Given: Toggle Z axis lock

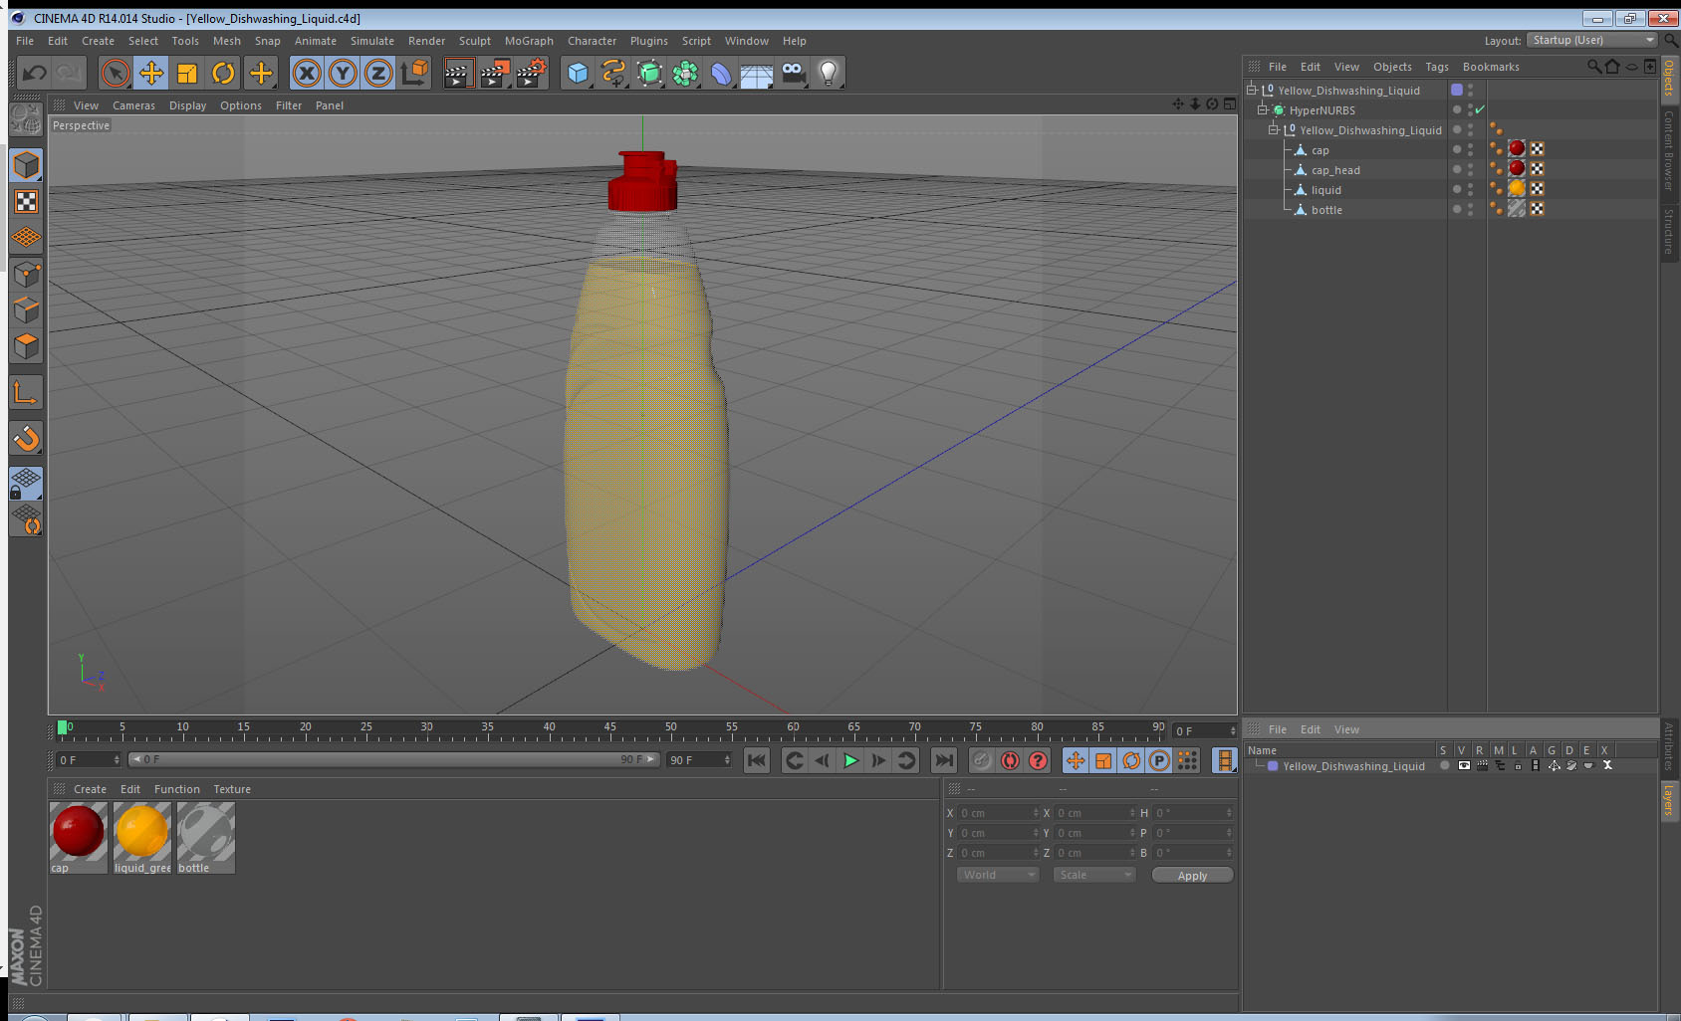Looking at the screenshot, I should (x=378, y=73).
